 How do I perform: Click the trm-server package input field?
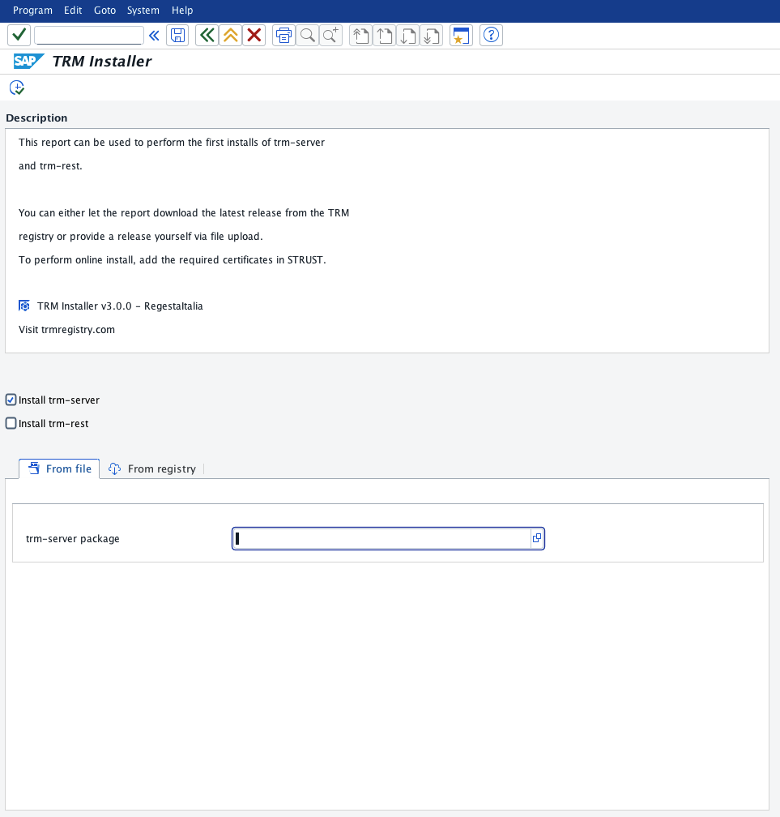click(381, 538)
